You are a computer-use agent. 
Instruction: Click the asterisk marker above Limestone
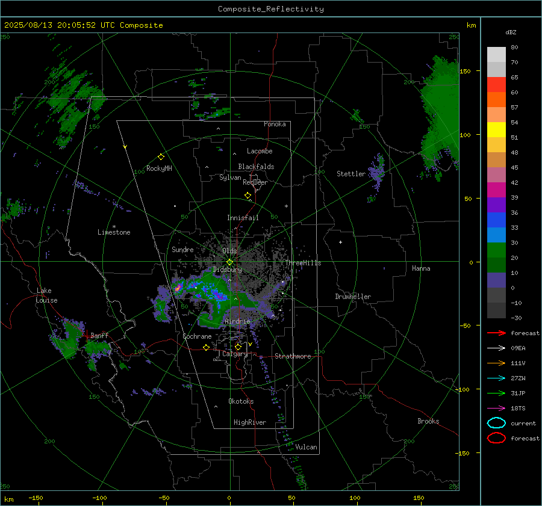(x=114, y=227)
